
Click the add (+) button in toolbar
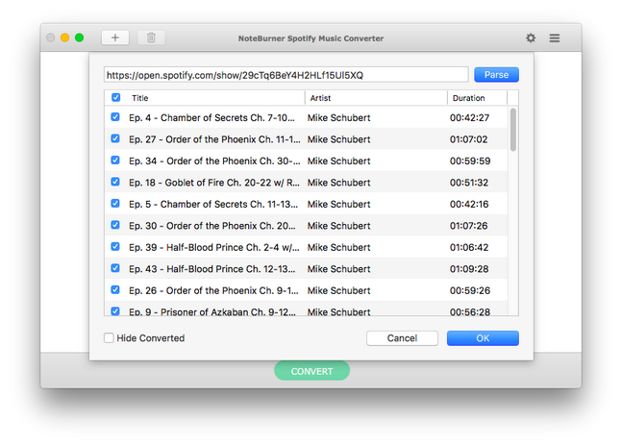pos(115,37)
